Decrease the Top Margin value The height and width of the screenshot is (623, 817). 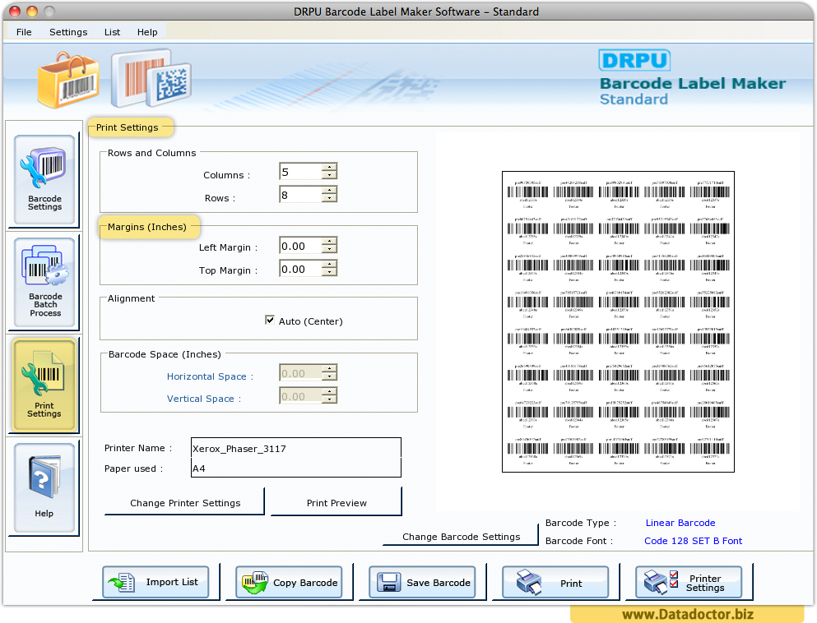tap(329, 272)
